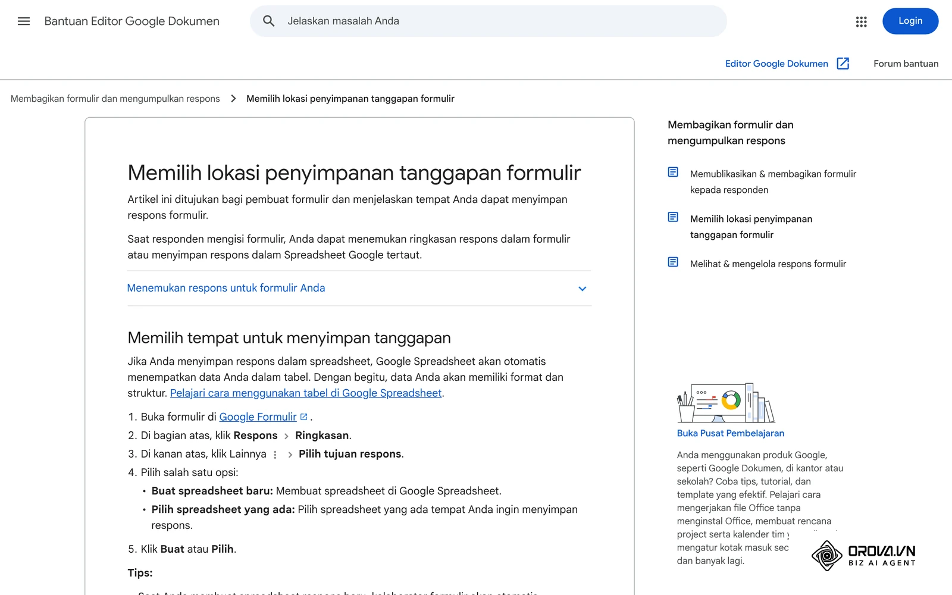Open the Google apps grid
952x595 pixels.
861,21
